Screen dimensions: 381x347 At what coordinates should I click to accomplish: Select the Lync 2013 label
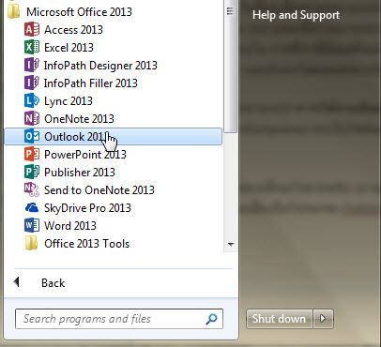coord(69,101)
